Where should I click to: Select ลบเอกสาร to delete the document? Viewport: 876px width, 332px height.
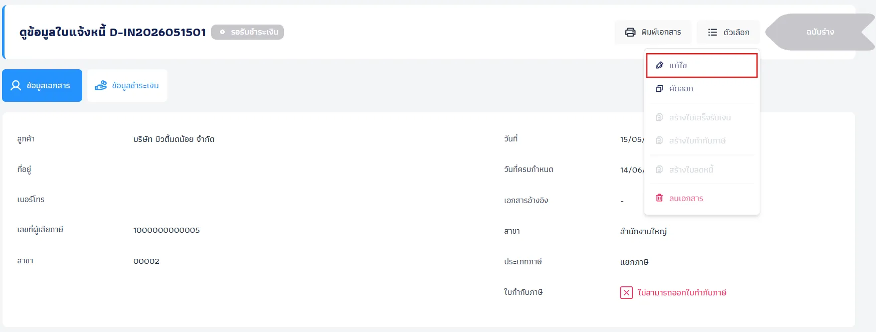pos(702,198)
